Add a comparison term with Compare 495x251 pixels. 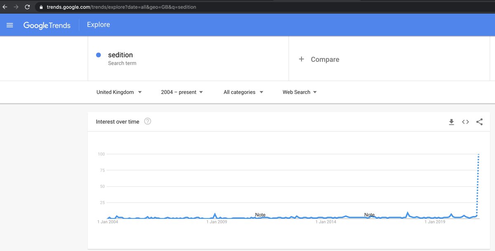pos(319,59)
